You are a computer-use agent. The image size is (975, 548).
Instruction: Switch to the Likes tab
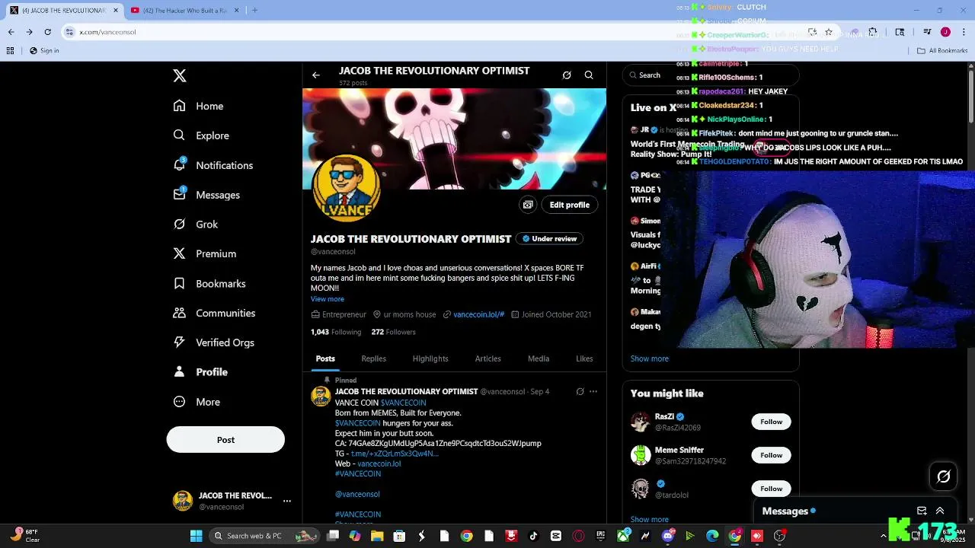point(584,358)
